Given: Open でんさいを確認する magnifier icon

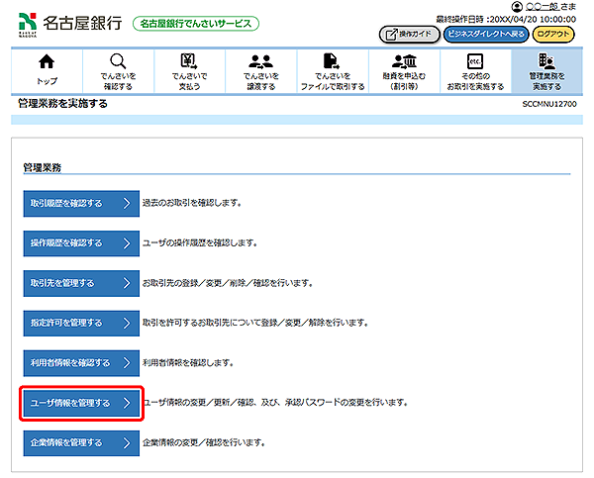Looking at the screenshot, I should [x=118, y=62].
